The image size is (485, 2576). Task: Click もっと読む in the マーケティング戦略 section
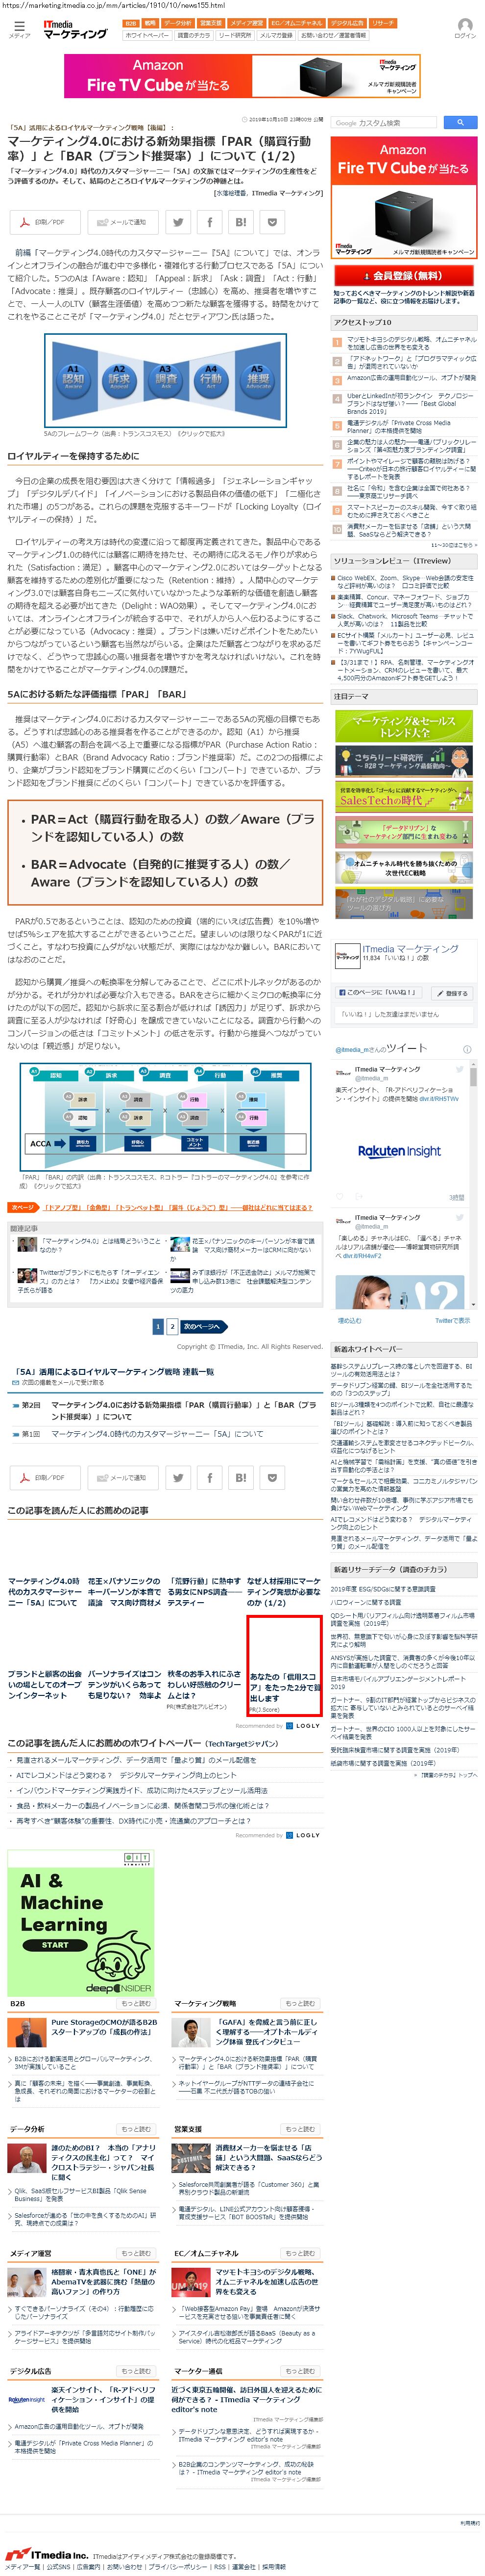(x=298, y=2003)
